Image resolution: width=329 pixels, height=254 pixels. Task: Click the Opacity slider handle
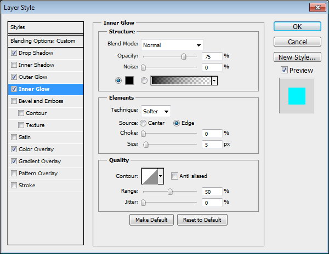pyautogui.click(x=184, y=56)
